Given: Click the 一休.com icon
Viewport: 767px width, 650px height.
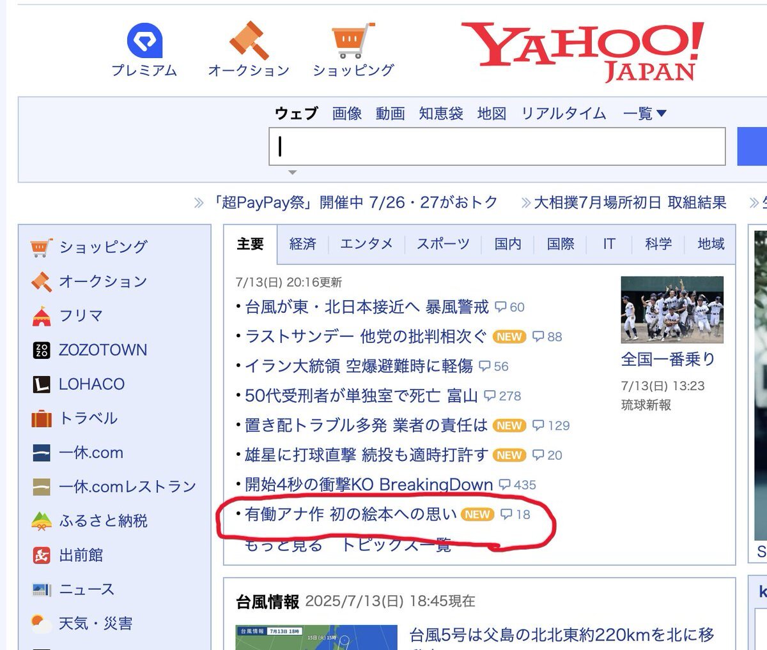Looking at the screenshot, I should (42, 453).
